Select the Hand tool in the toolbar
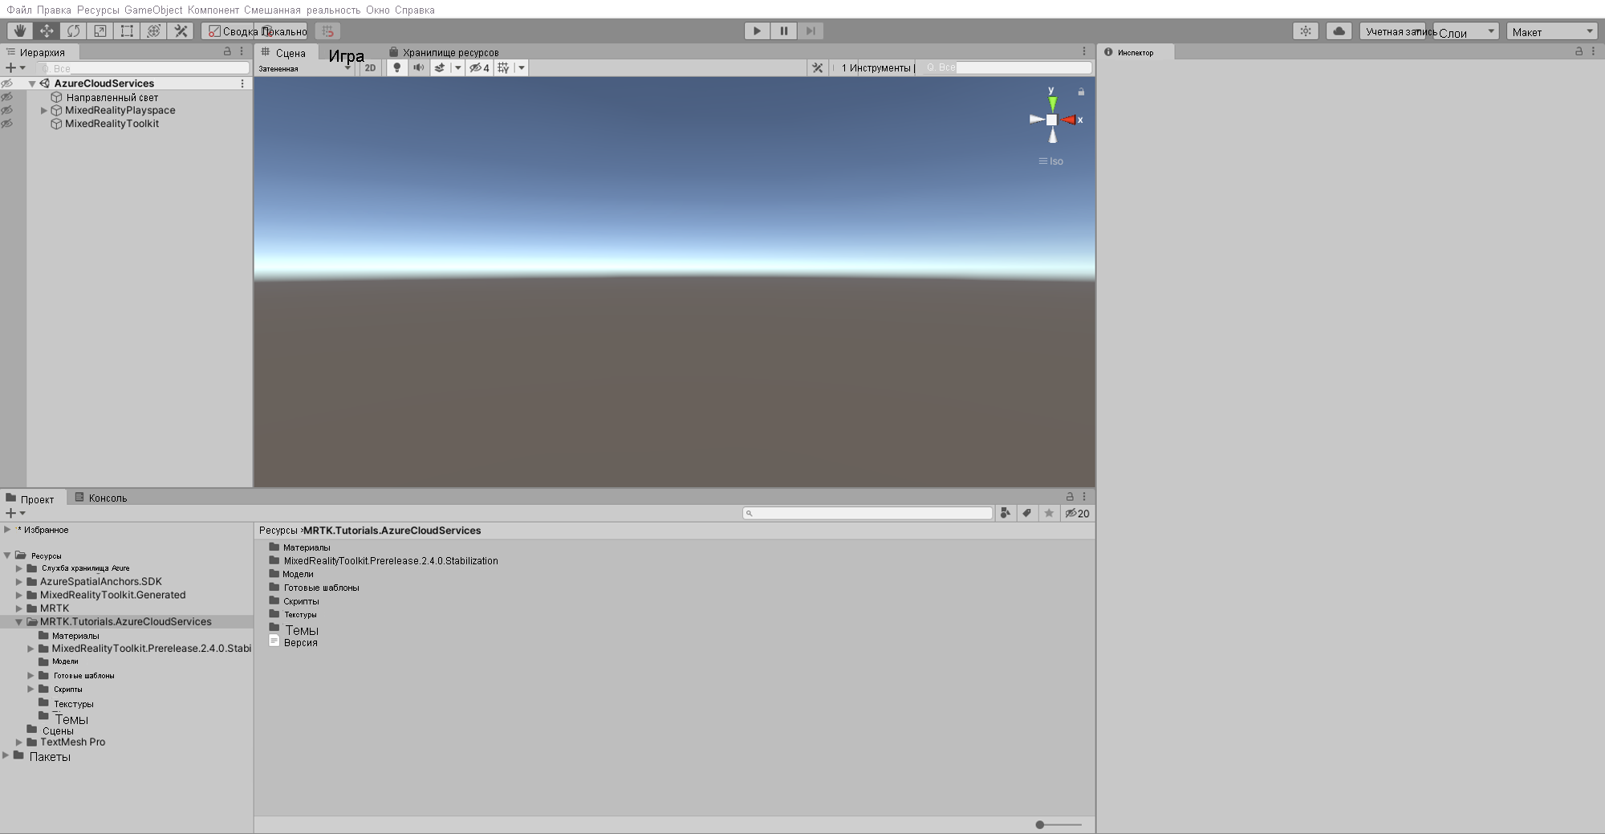 pyautogui.click(x=20, y=31)
